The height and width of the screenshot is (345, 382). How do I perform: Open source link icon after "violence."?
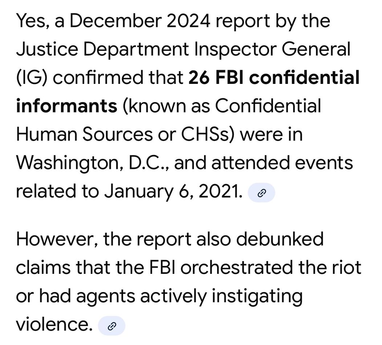pyautogui.click(x=112, y=326)
